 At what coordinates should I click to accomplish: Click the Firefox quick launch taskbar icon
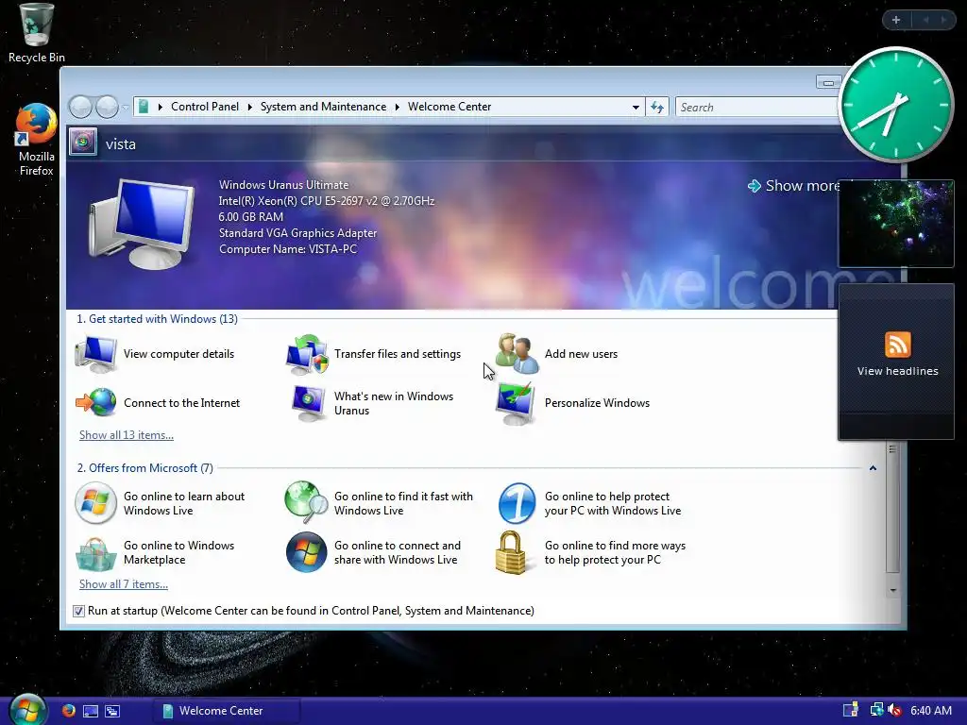[x=68, y=710]
